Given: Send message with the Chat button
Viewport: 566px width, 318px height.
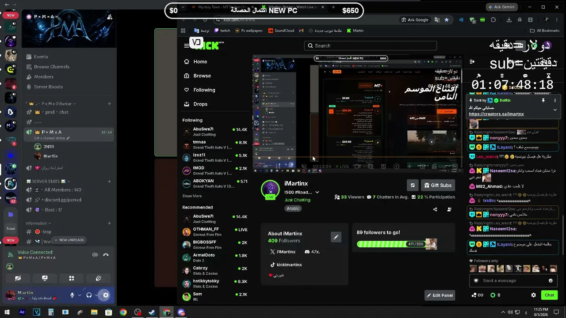Looking at the screenshot, I should (549, 295).
